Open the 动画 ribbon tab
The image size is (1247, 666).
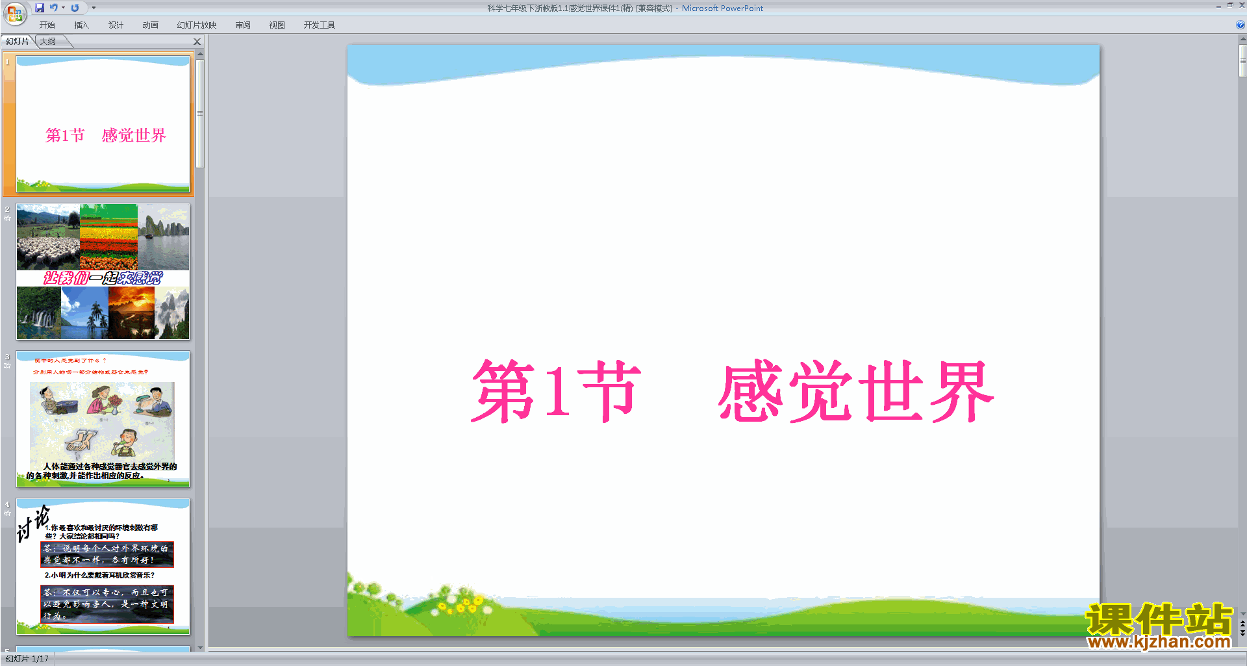coord(150,25)
